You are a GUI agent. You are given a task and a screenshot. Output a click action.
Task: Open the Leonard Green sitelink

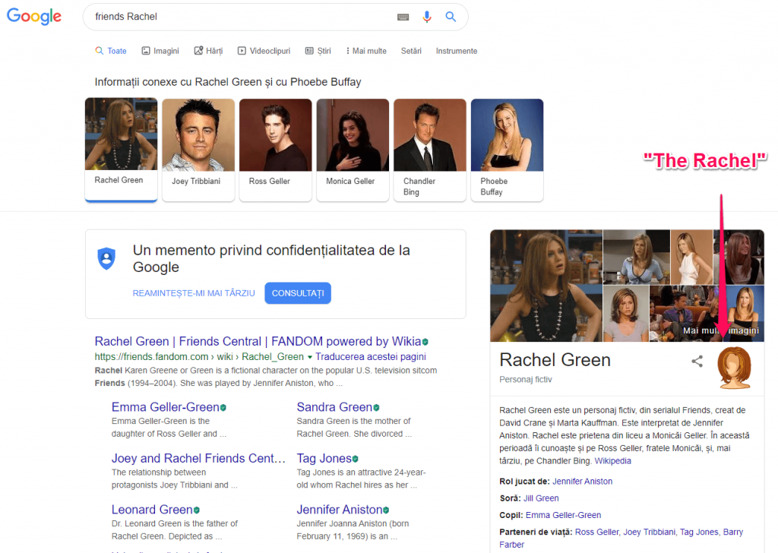click(152, 510)
